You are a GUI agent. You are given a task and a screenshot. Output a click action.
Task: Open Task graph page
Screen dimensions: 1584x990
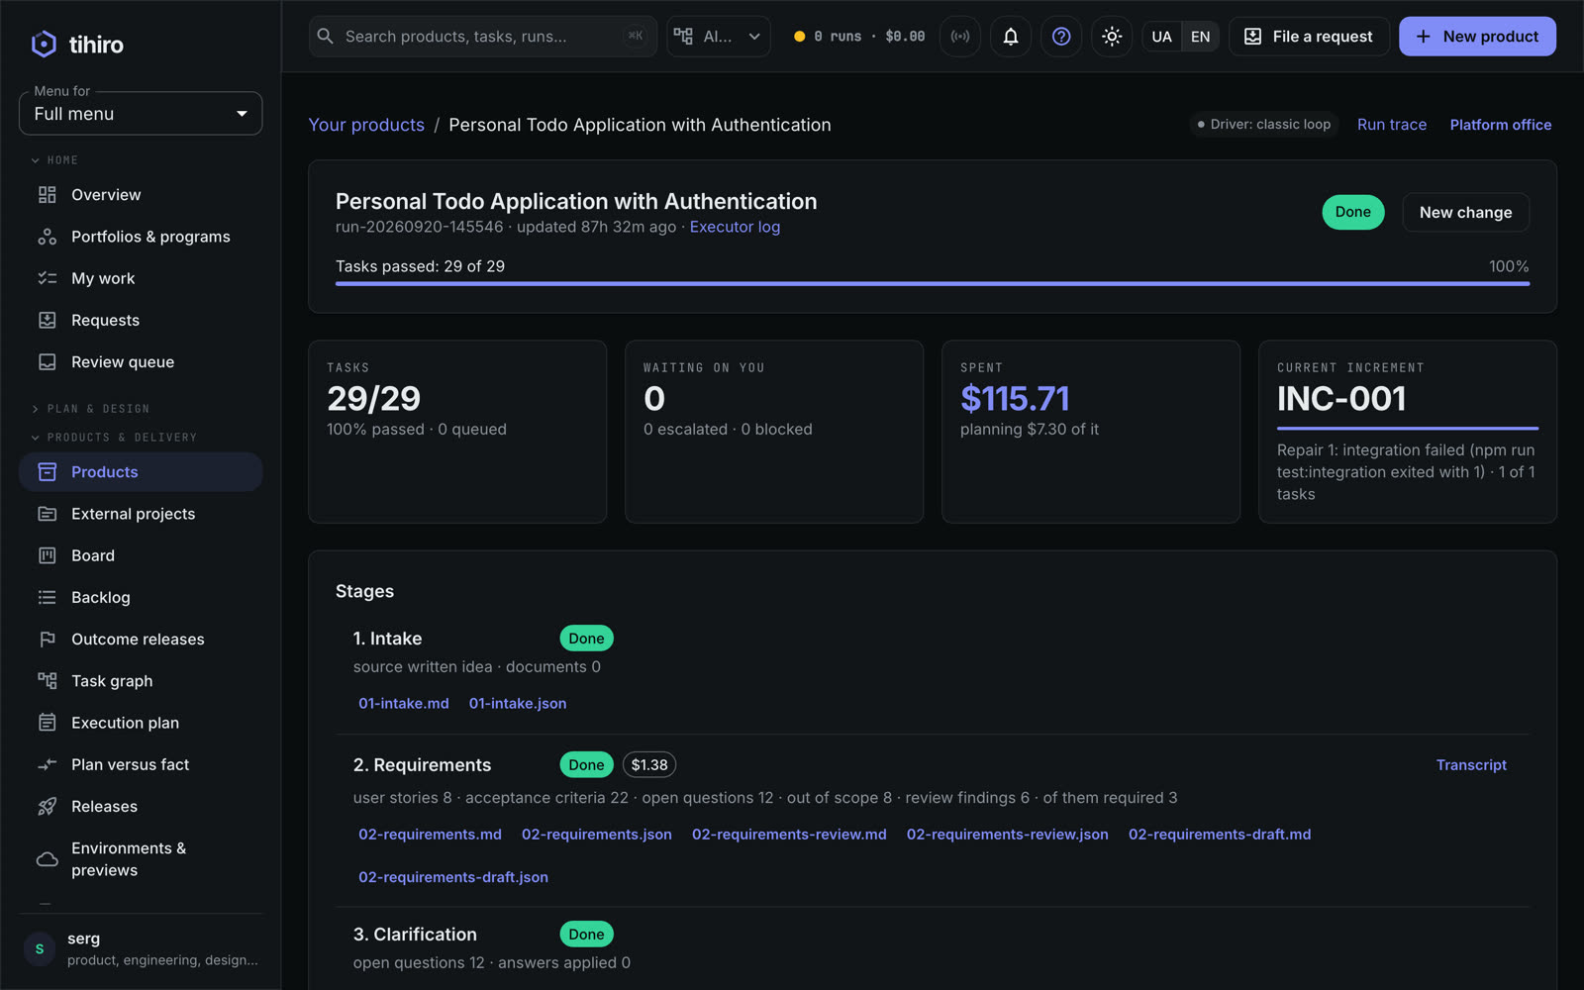coord(141,681)
